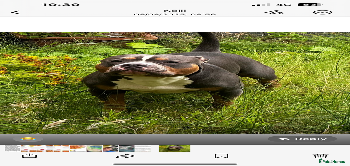Select the green tub thumbnail
The height and width of the screenshot is (166, 350).
(94, 148)
